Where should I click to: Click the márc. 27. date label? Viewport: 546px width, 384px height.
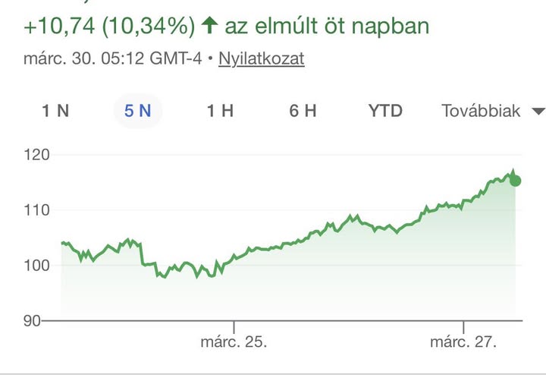[463, 342]
